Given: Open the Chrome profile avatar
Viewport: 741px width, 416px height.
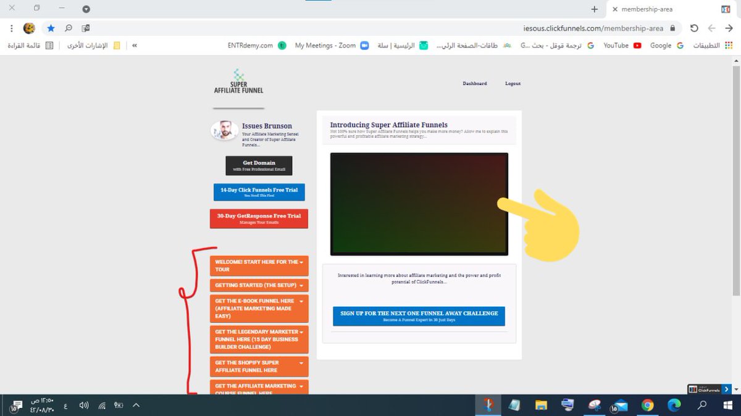Looking at the screenshot, I should click(29, 28).
